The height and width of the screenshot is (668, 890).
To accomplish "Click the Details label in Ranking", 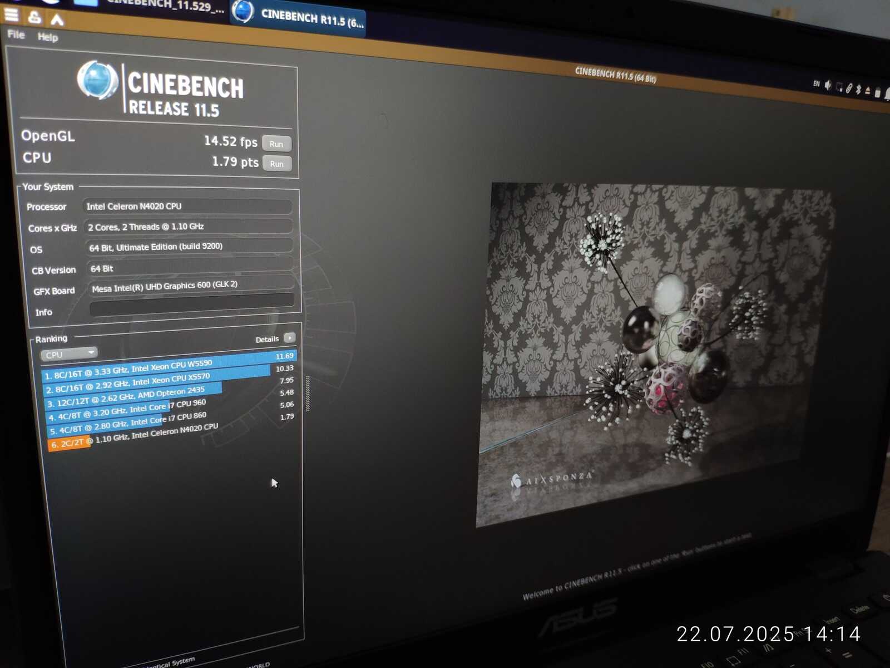I will click(267, 340).
